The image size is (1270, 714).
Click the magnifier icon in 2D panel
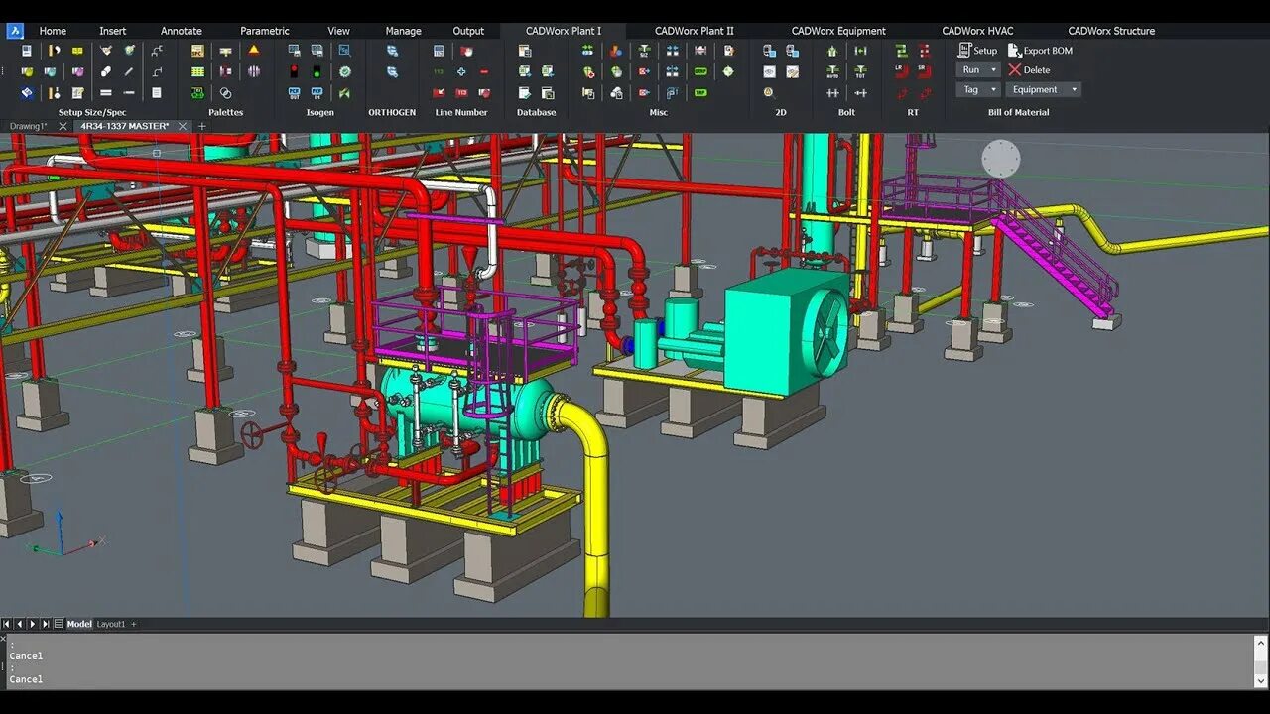pos(769,93)
